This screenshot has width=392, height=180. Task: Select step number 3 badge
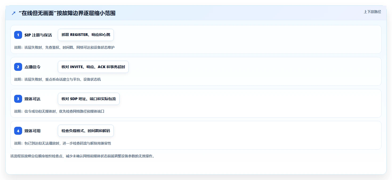click(x=18, y=99)
